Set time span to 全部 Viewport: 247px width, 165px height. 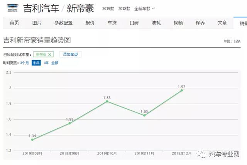[x=55, y=63]
